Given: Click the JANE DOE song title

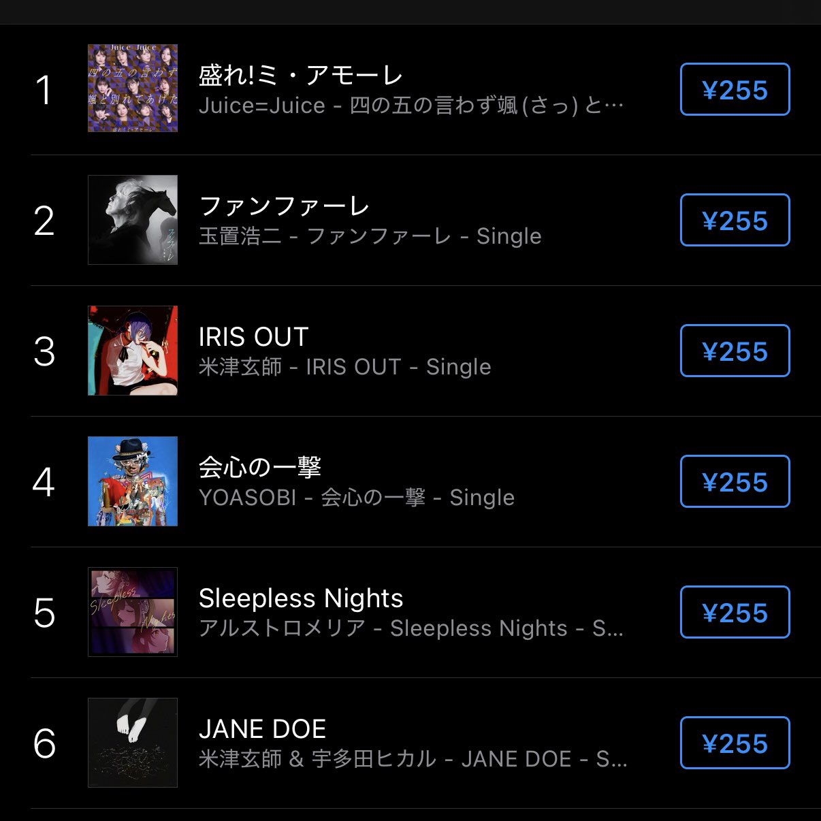Looking at the screenshot, I should coord(262,729).
